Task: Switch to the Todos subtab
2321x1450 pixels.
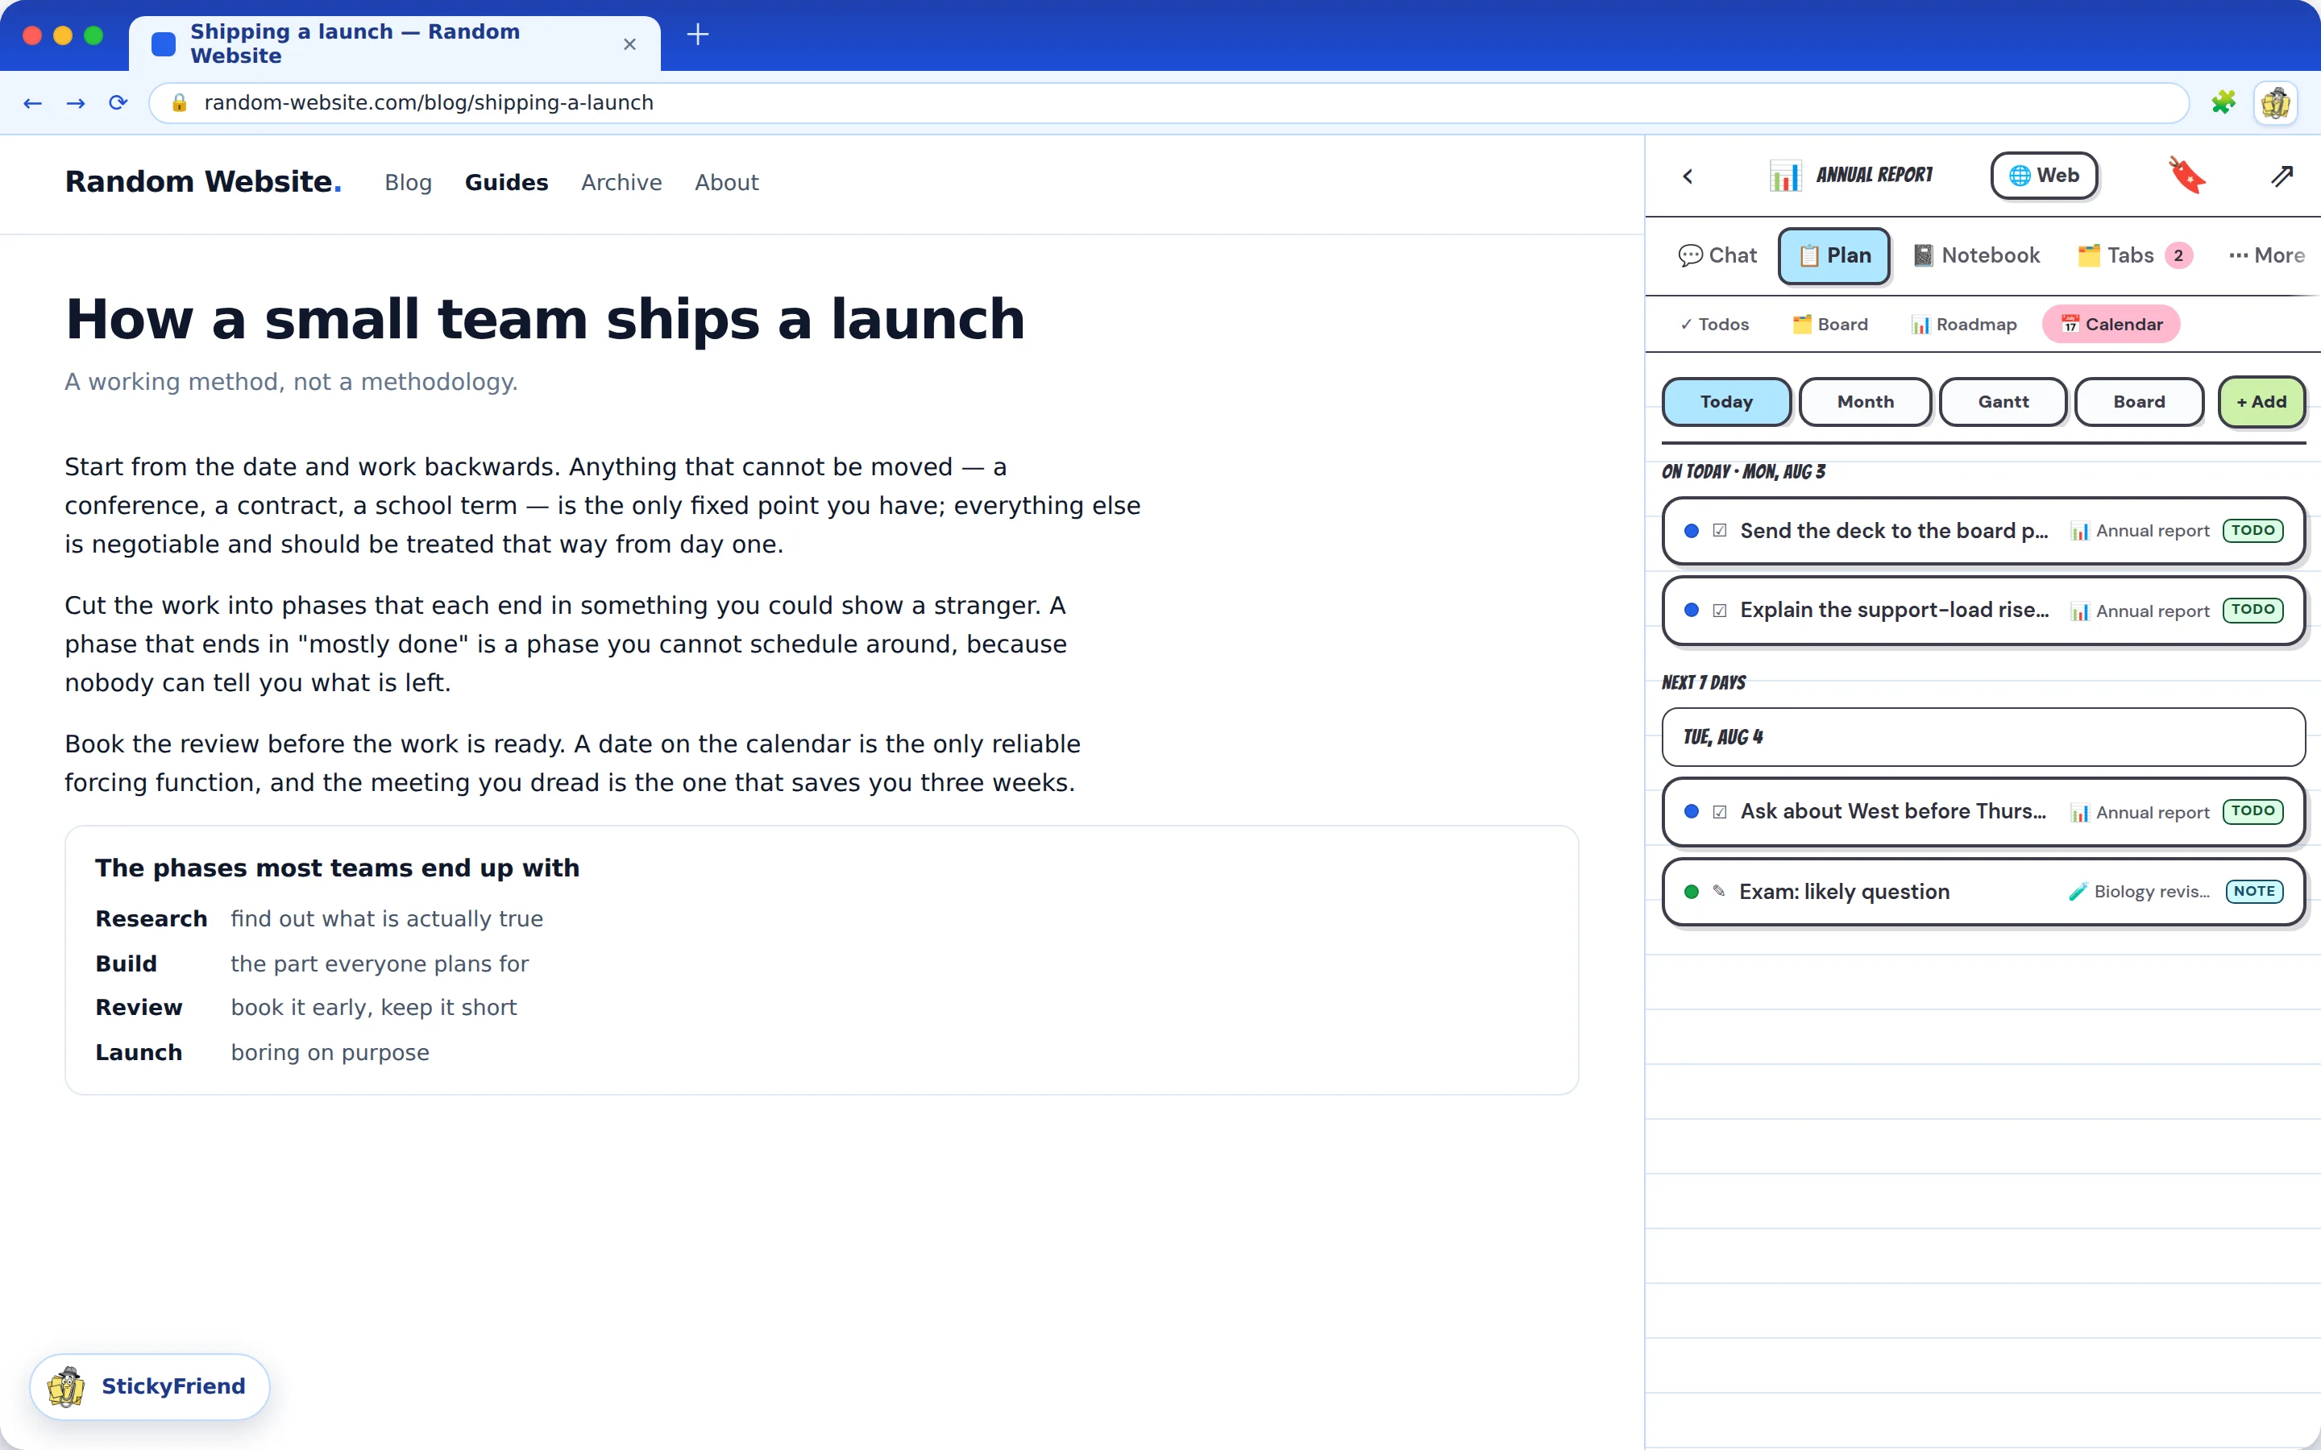Action: point(1714,324)
